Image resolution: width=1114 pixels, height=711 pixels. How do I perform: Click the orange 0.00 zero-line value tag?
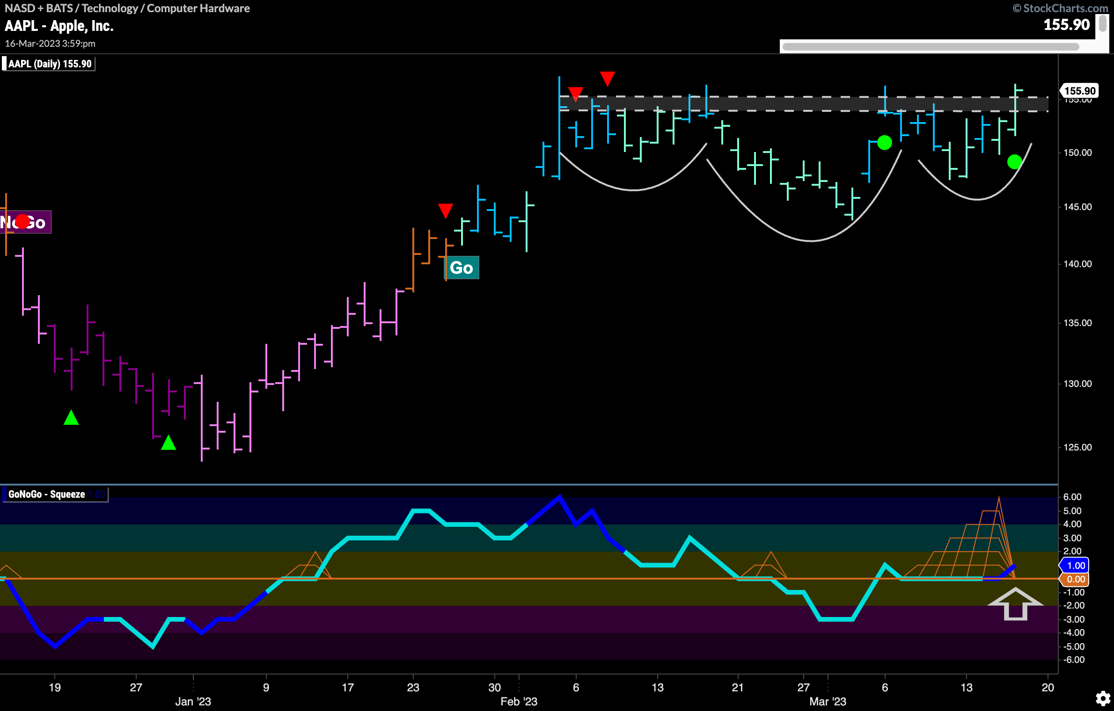point(1075,579)
